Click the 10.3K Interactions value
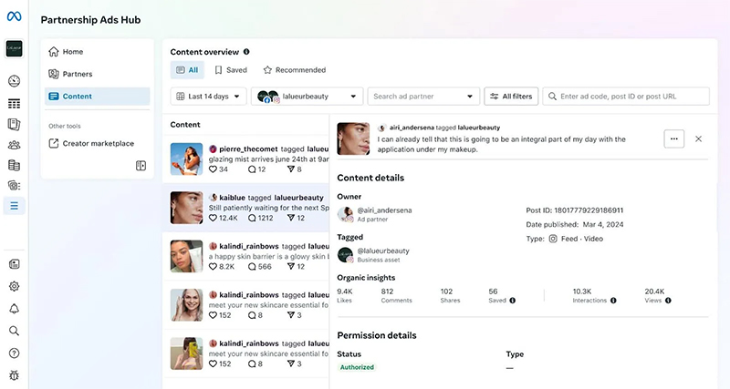The height and width of the screenshot is (389, 730). point(582,292)
